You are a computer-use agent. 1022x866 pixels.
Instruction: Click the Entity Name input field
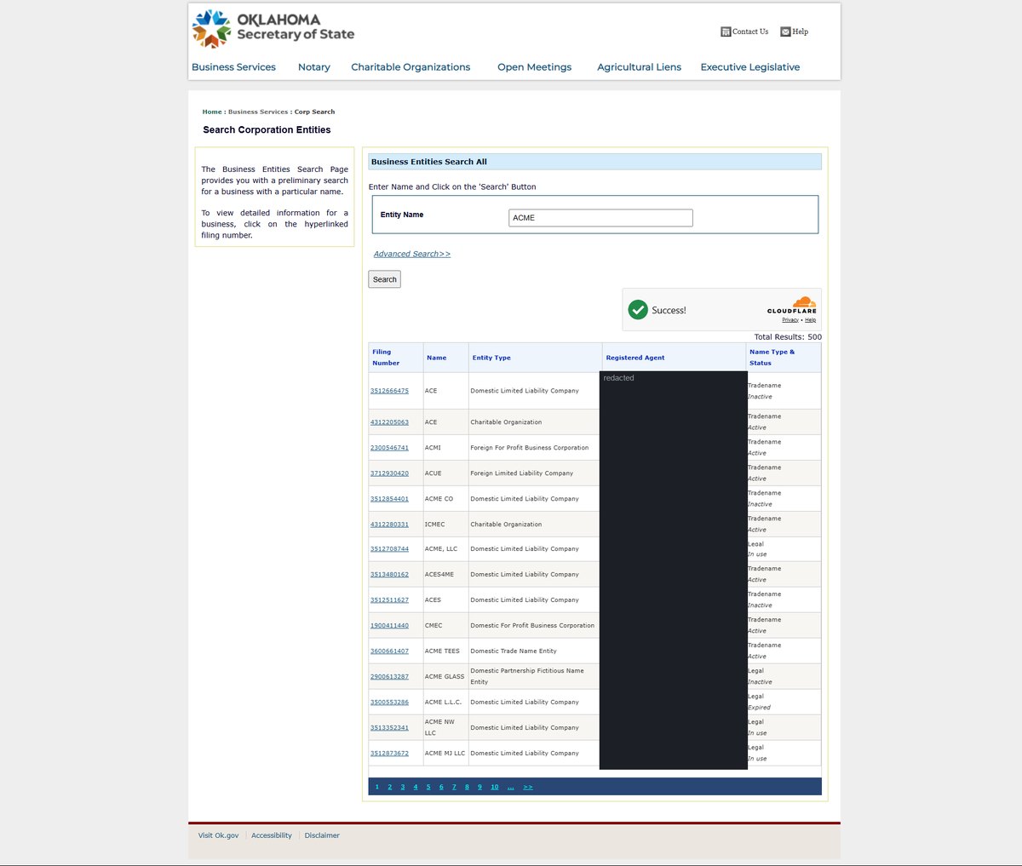click(600, 218)
